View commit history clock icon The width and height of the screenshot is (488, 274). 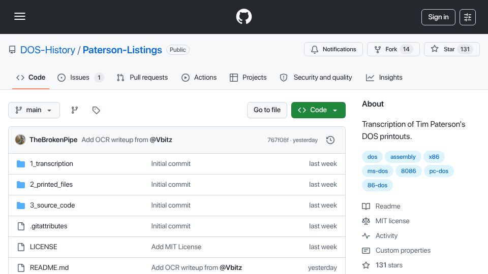pos(330,140)
